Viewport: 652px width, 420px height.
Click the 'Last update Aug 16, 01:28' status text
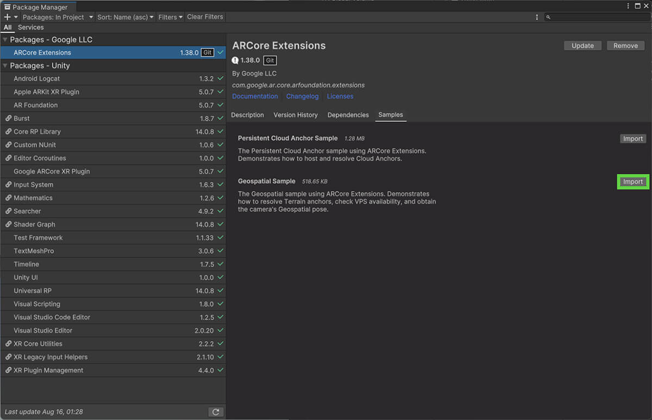[x=43, y=412]
